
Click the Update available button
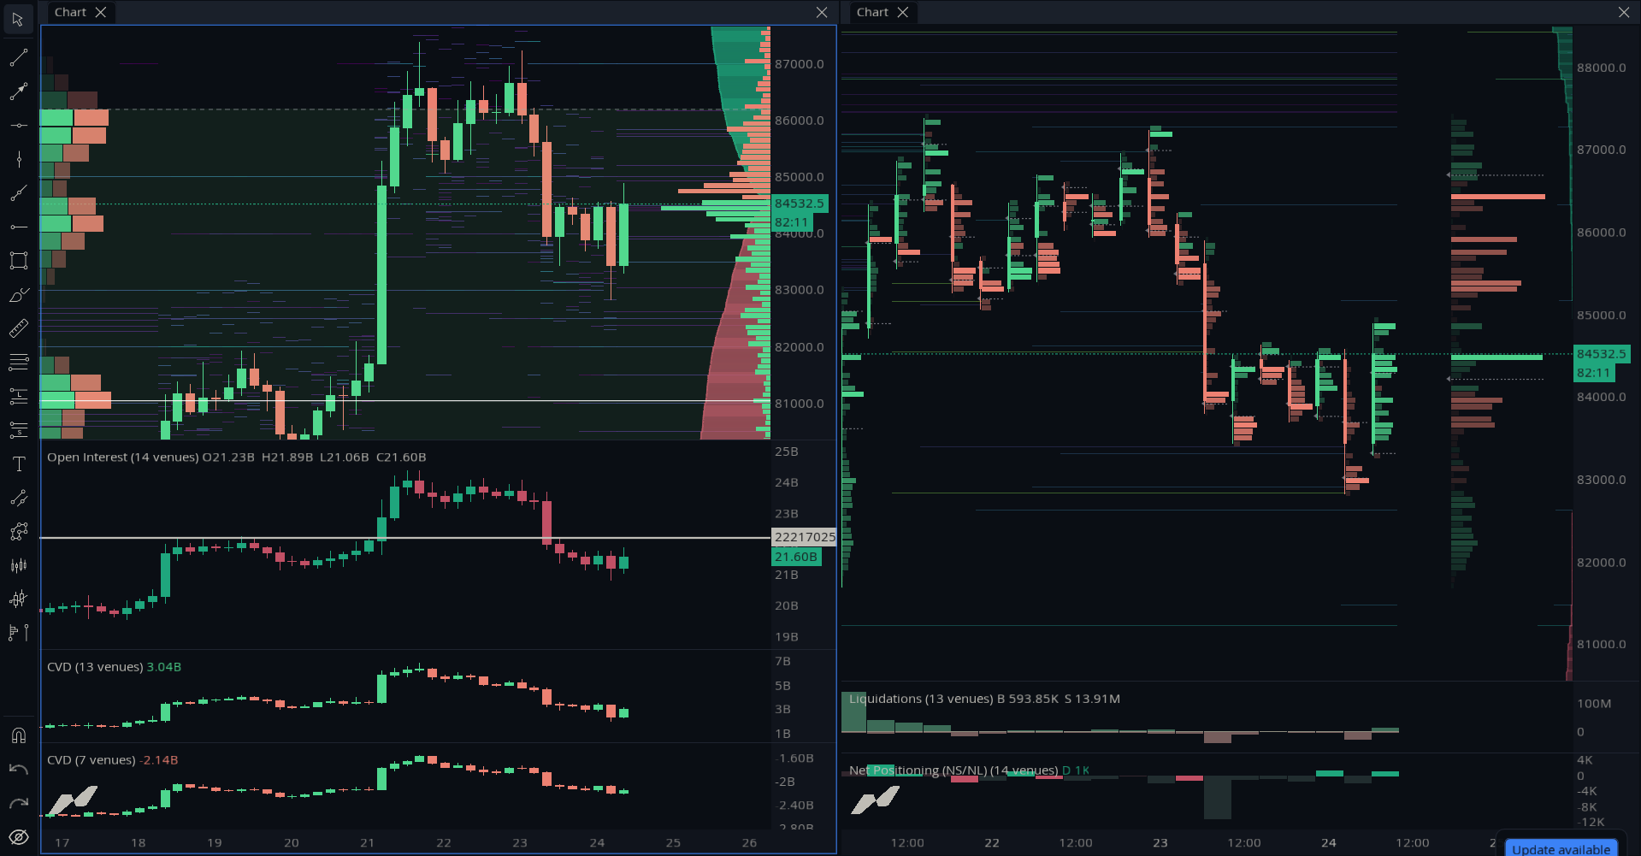[1561, 848]
